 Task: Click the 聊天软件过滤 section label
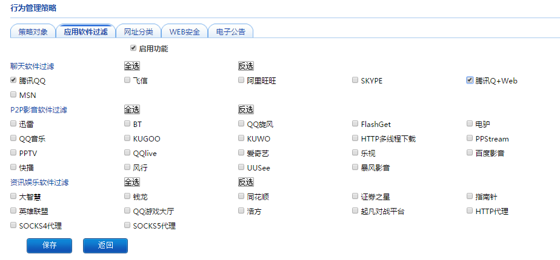pyautogui.click(x=32, y=67)
